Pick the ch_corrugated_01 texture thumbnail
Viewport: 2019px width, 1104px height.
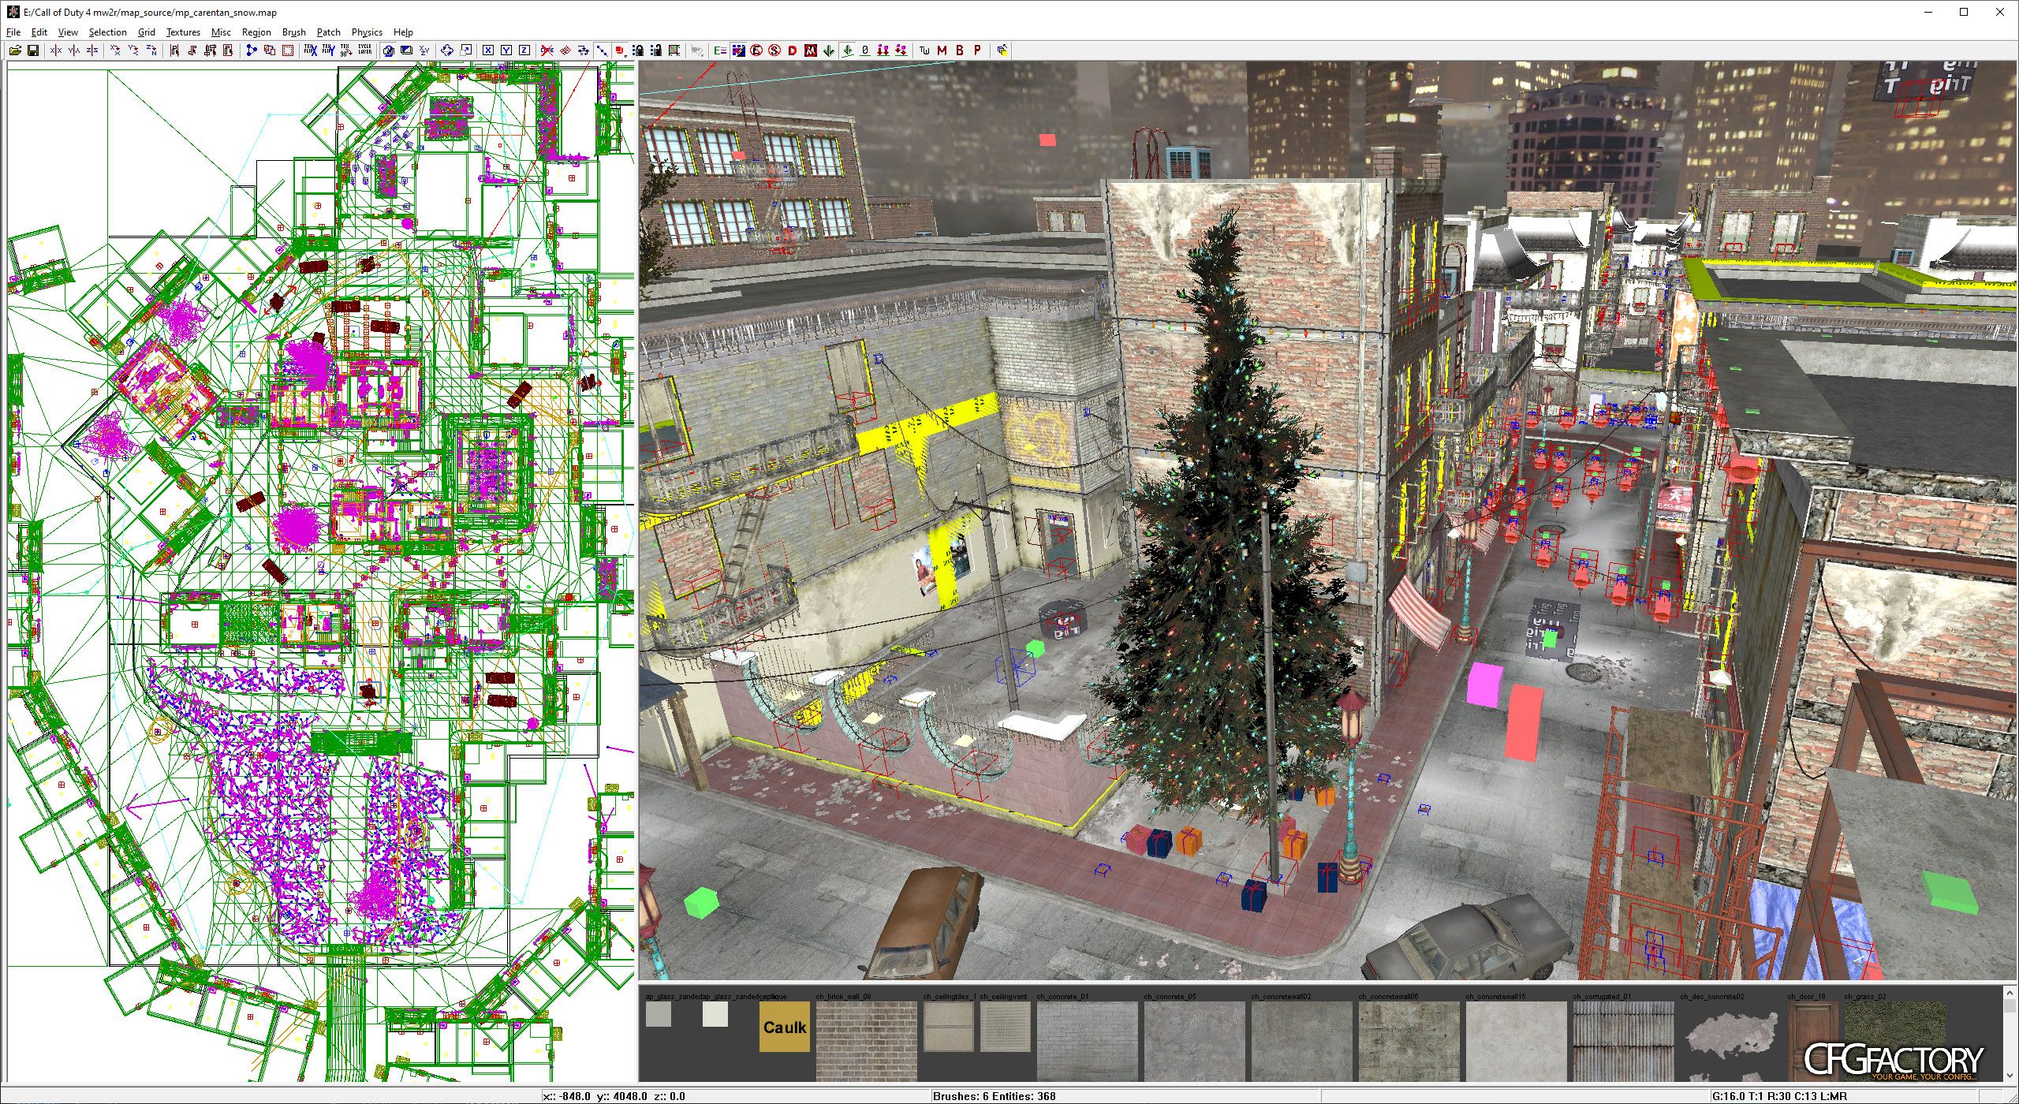(x=1624, y=1041)
